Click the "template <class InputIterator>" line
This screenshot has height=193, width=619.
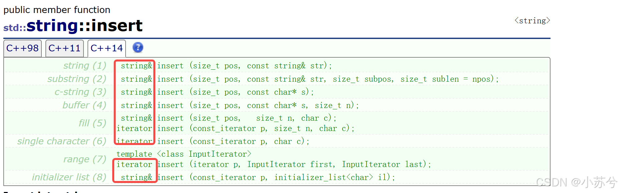[x=183, y=154]
